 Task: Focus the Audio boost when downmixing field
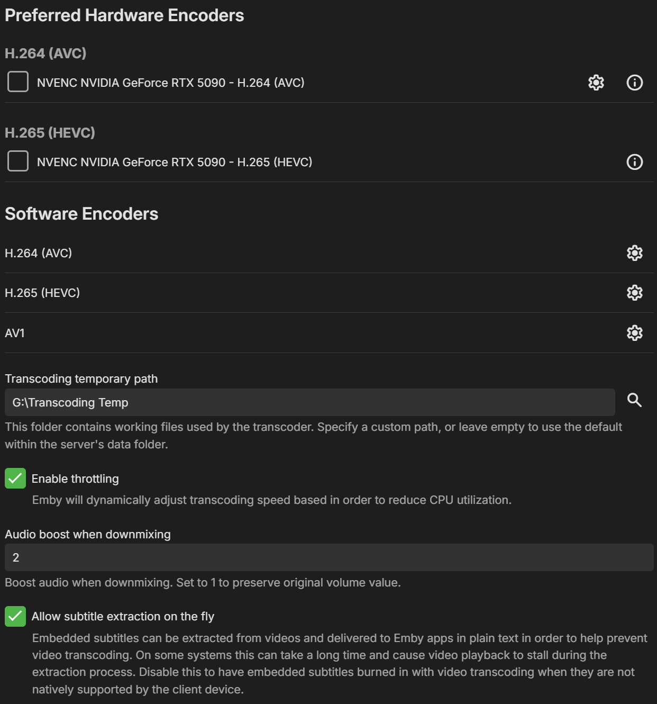328,557
